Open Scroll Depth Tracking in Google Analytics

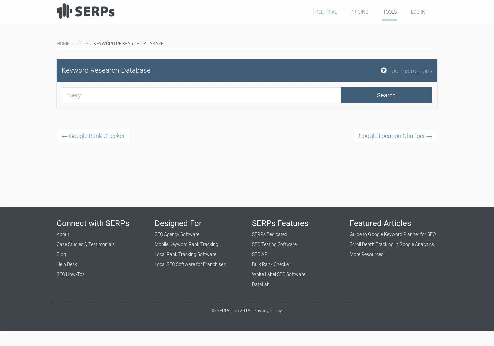tap(392, 244)
